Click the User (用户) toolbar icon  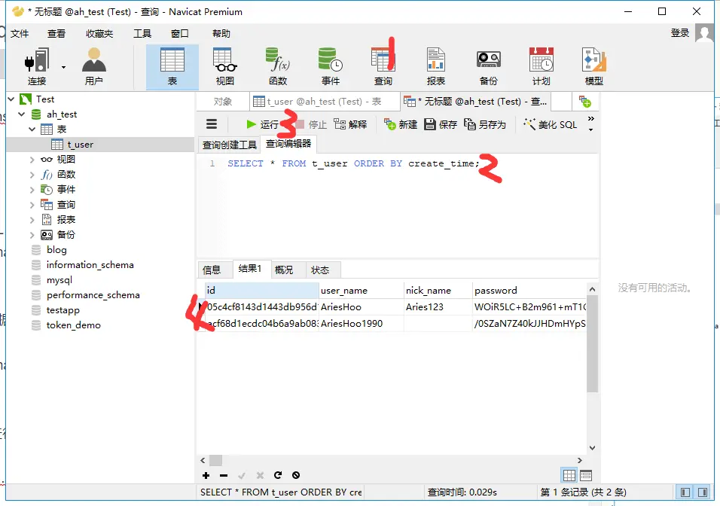pyautogui.click(x=93, y=66)
